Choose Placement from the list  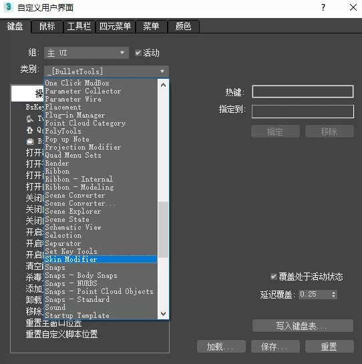pyautogui.click(x=101, y=107)
